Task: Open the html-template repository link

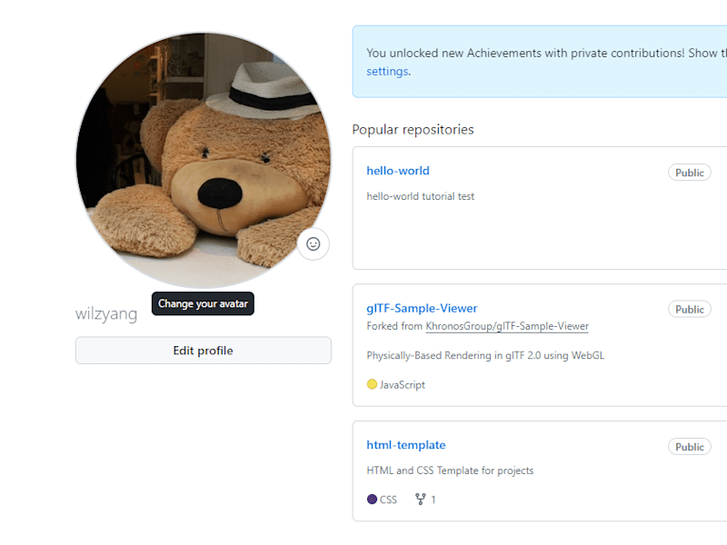Action: (406, 445)
